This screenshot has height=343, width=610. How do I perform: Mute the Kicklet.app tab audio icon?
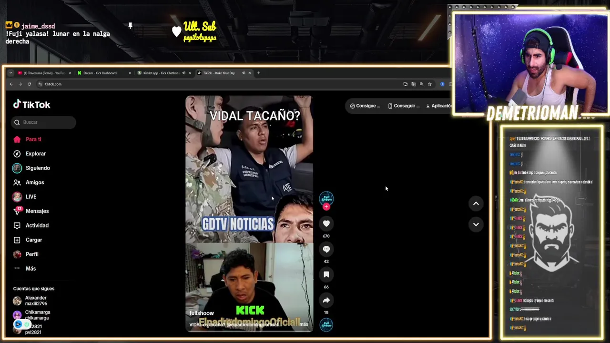tap(184, 73)
